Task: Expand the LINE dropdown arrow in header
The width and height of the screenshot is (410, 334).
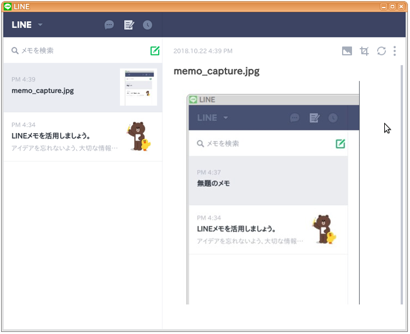Action: (x=40, y=25)
